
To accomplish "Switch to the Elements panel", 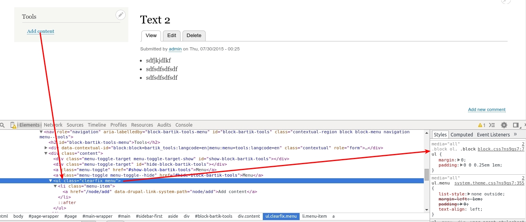I will tap(29, 125).
